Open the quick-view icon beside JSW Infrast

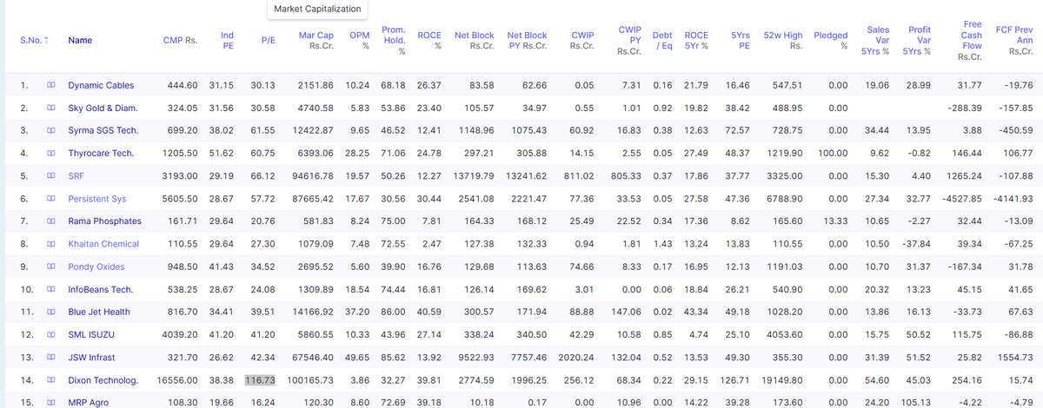(x=50, y=358)
